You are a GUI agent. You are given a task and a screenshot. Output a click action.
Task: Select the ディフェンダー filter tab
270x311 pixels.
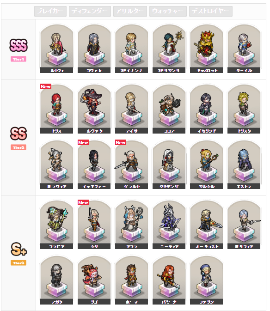pos(90,11)
